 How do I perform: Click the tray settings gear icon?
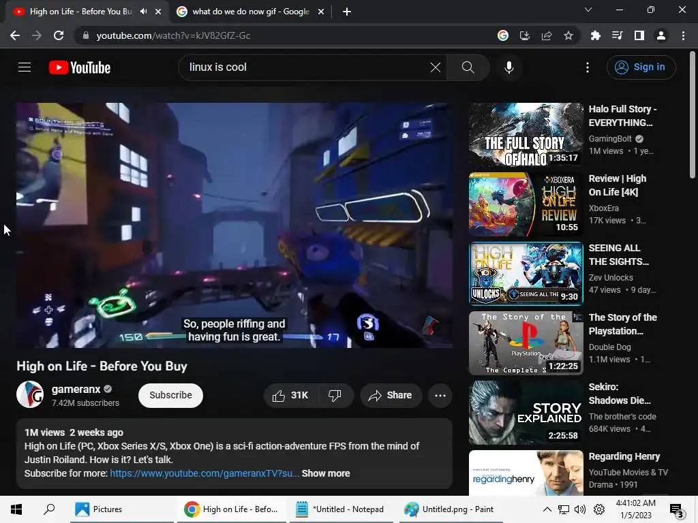599,509
